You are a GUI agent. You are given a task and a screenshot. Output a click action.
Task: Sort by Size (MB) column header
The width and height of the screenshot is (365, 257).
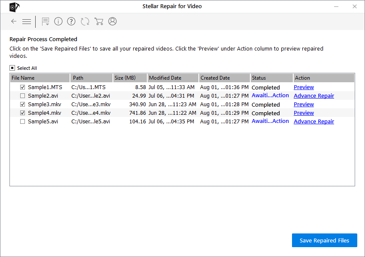tap(130, 78)
